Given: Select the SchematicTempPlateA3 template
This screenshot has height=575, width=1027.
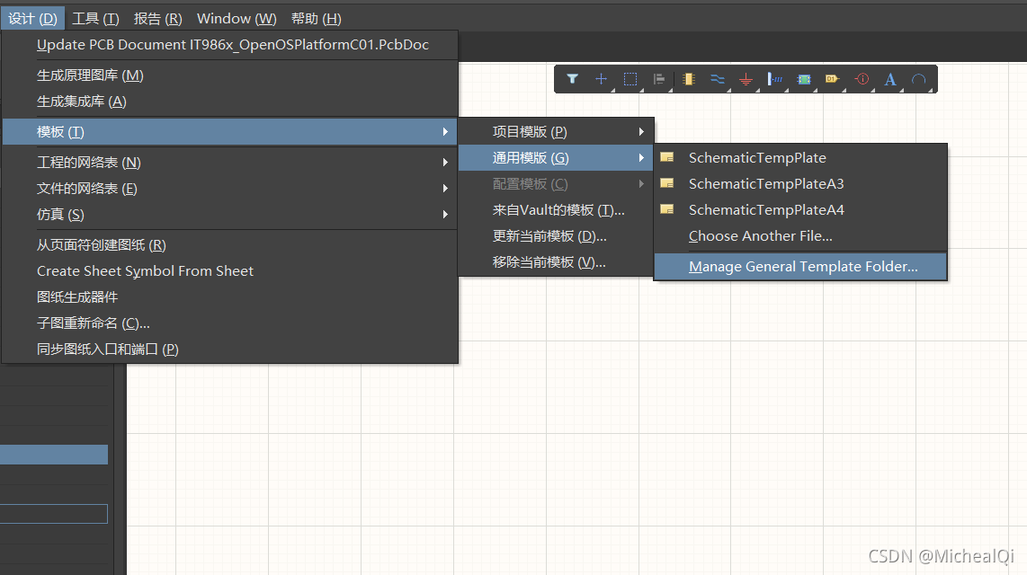Looking at the screenshot, I should 765,184.
